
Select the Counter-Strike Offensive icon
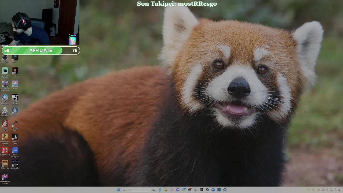[x=5, y=139]
